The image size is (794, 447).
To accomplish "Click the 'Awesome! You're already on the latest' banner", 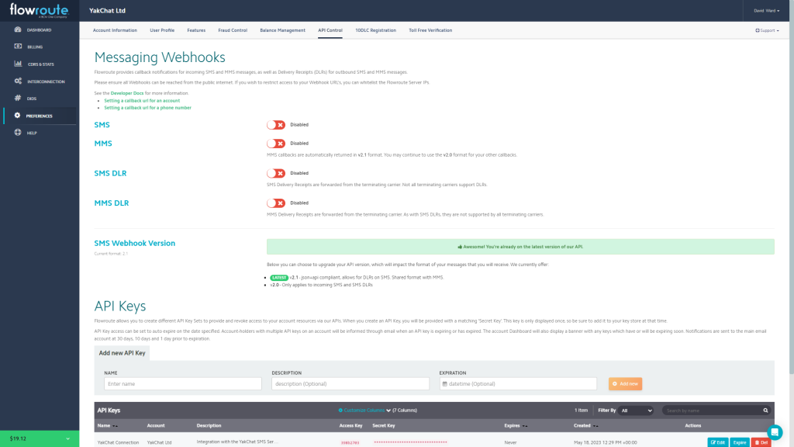I will click(x=520, y=247).
